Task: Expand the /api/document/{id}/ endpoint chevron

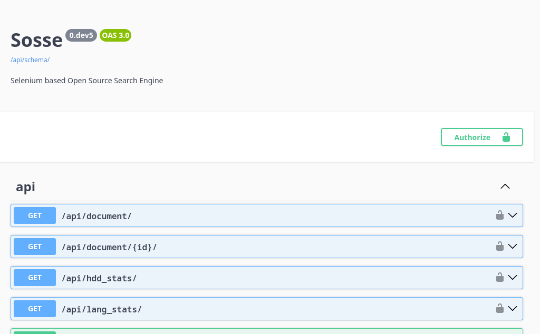Action: click(x=513, y=247)
